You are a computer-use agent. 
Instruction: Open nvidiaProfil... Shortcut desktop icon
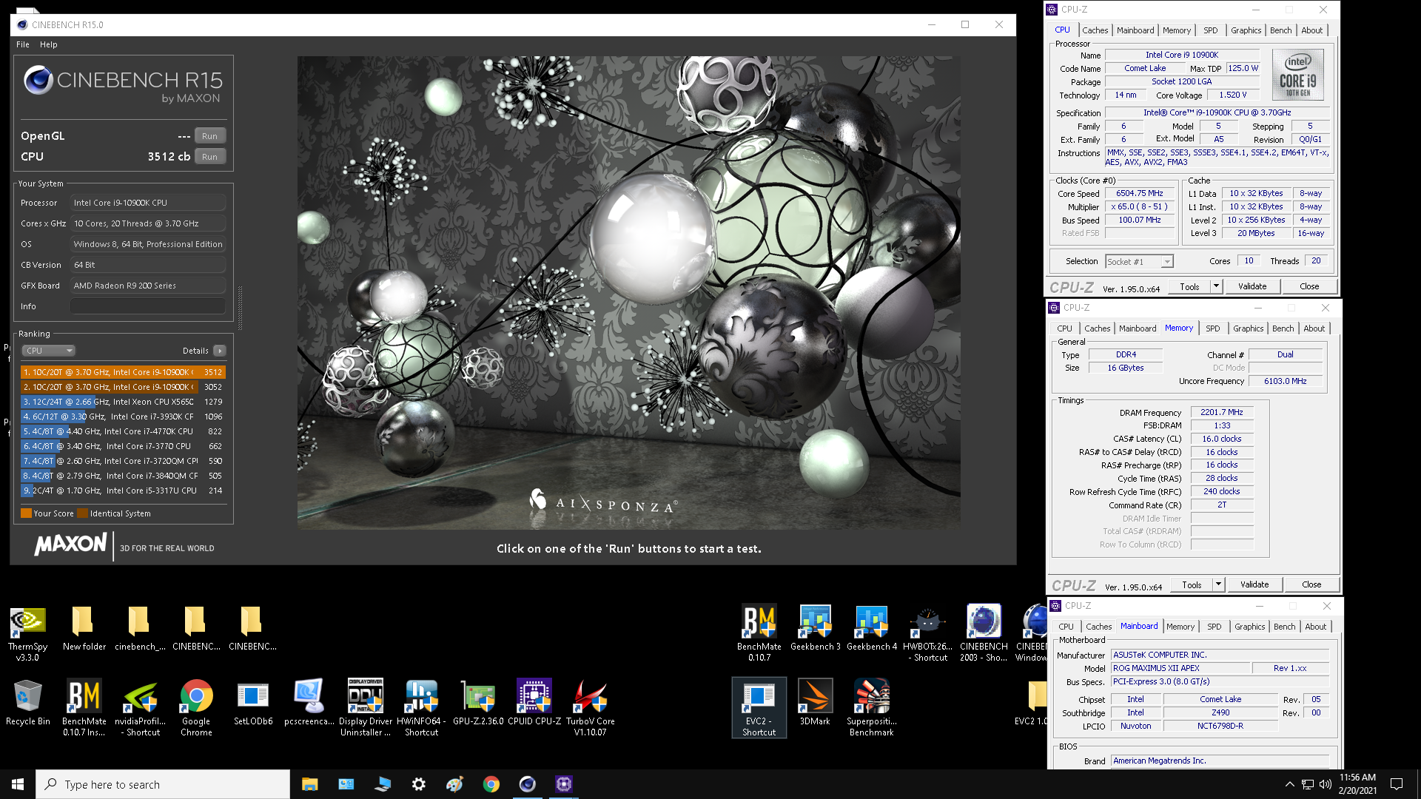[x=140, y=708]
